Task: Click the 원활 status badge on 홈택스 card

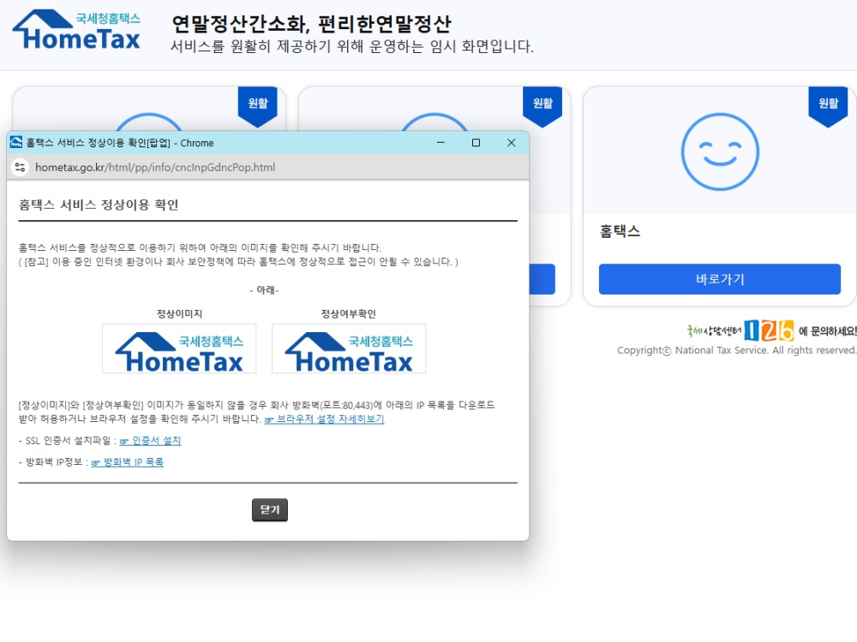Action: (x=828, y=106)
